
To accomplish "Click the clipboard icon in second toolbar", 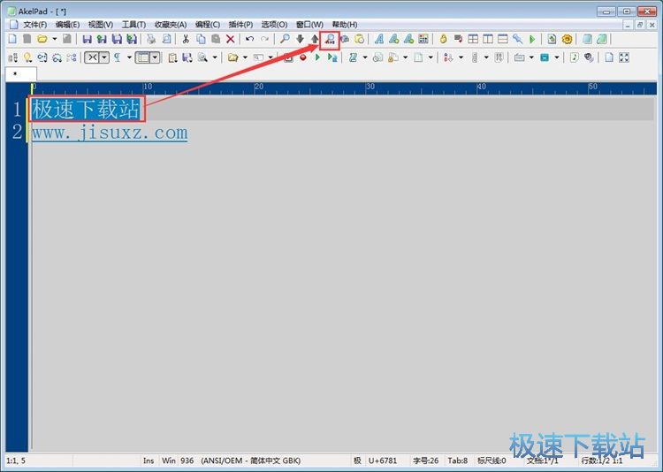I will (172, 57).
